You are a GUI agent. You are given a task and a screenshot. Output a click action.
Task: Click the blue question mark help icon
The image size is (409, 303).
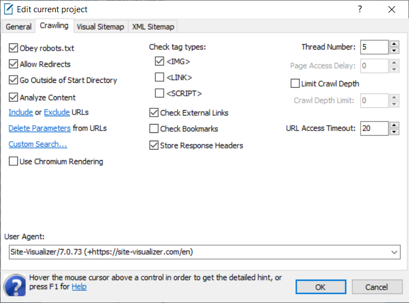(x=14, y=286)
